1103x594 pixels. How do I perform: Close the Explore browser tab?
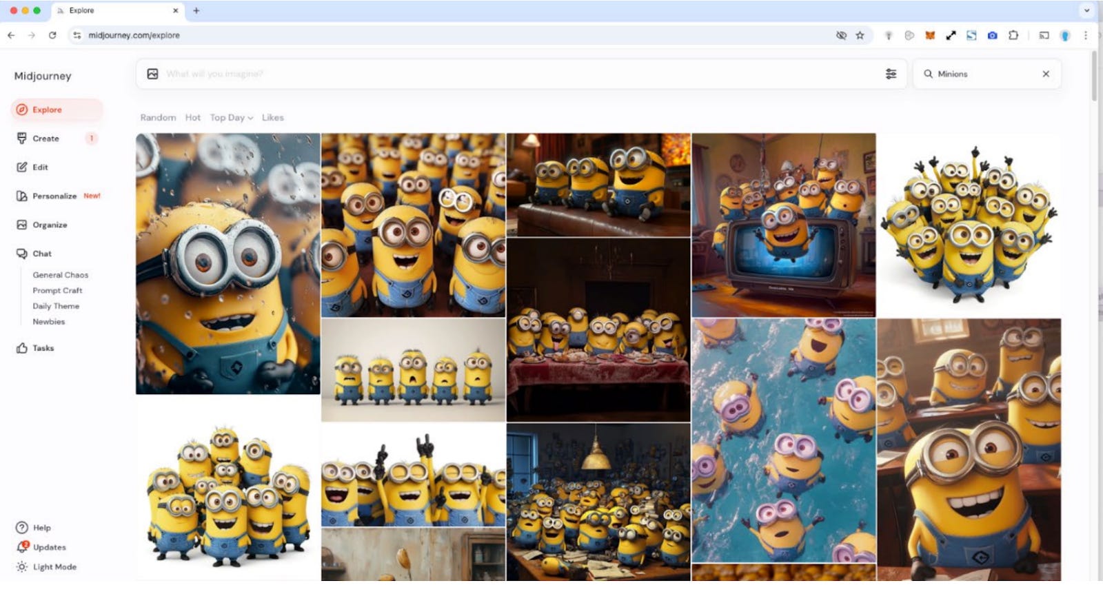(x=175, y=10)
